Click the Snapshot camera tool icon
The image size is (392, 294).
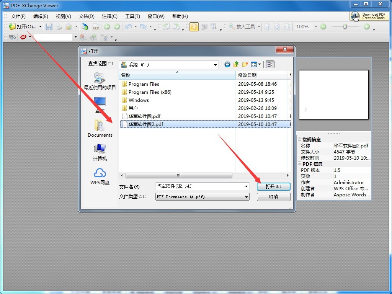pos(204,27)
